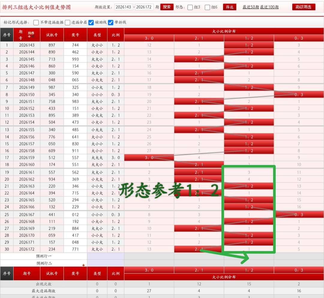Uncheck the 辅助线 checkbox
The height and width of the screenshot is (298, 324).
[x=91, y=22]
